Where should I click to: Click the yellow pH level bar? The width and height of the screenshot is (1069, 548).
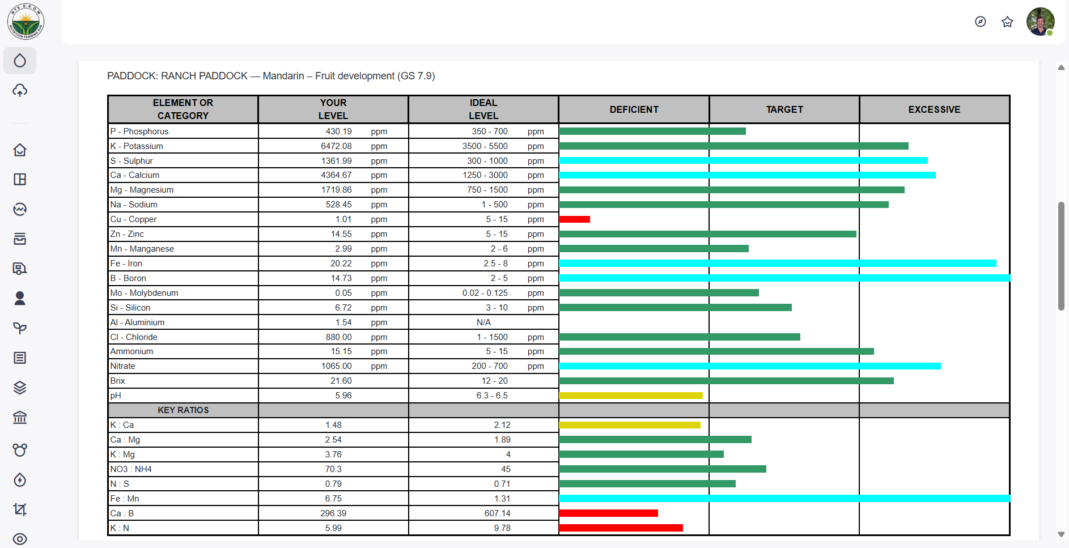(x=631, y=396)
